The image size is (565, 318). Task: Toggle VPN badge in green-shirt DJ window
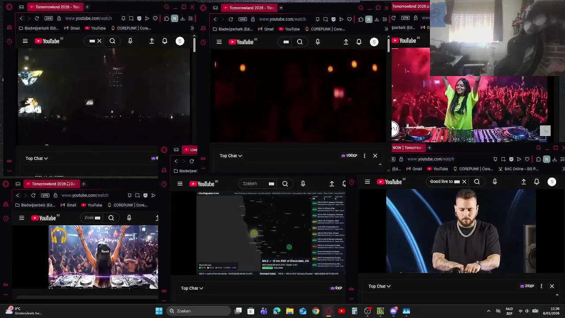(405, 18)
